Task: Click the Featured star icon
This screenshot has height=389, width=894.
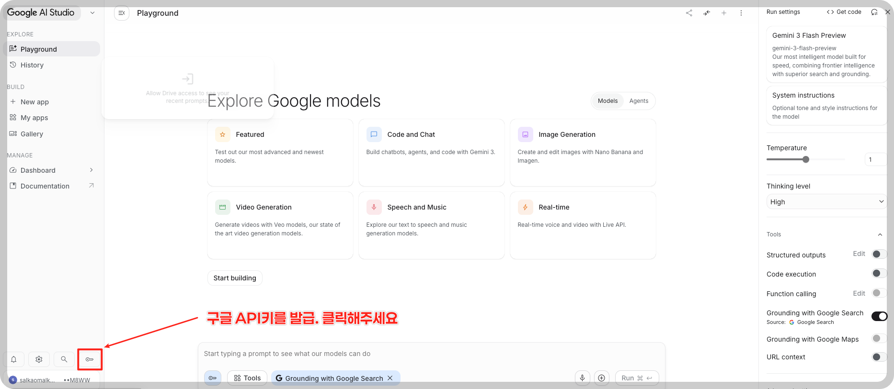Action: pos(223,134)
